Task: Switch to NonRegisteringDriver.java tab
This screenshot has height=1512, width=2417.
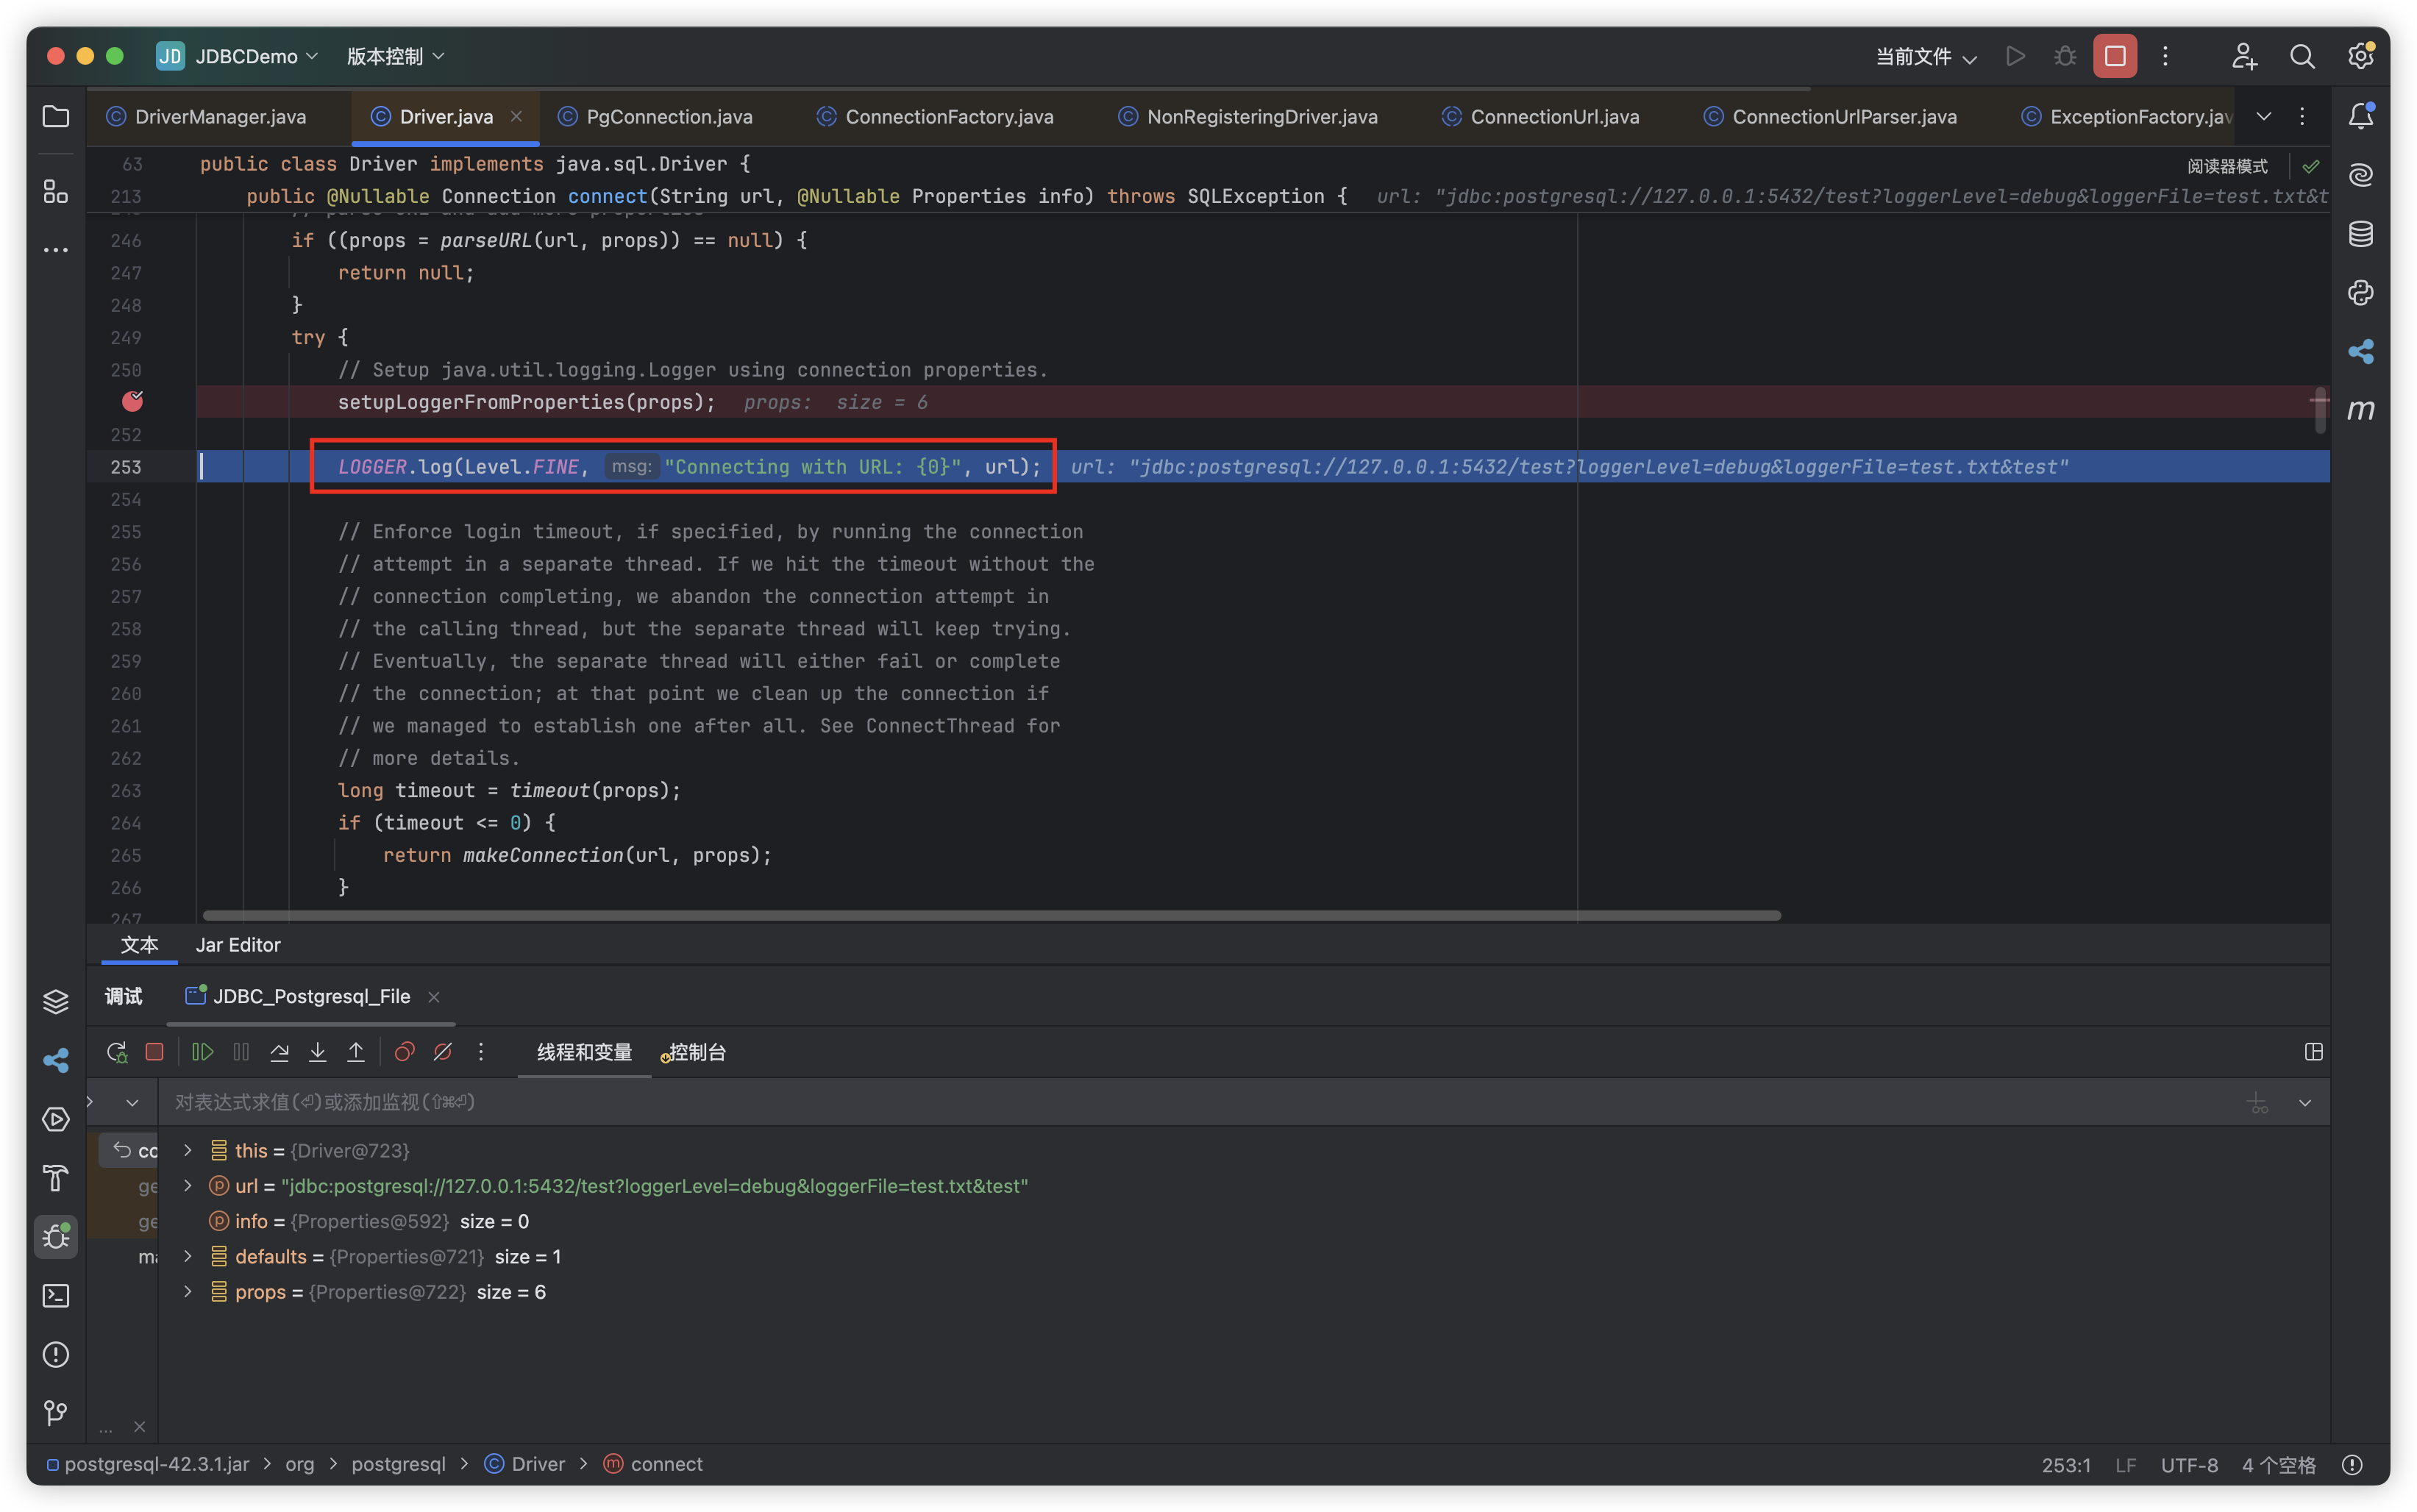Action: point(1248,117)
